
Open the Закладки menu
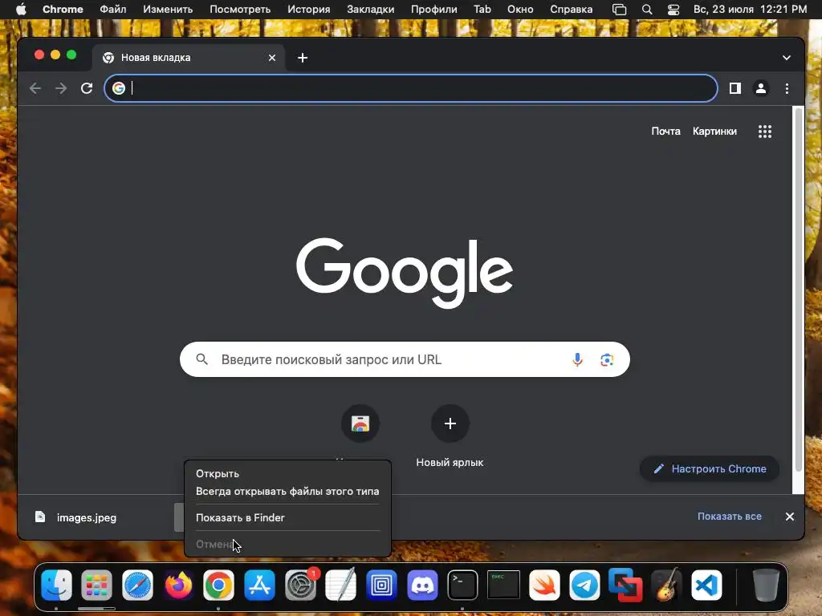coord(370,10)
